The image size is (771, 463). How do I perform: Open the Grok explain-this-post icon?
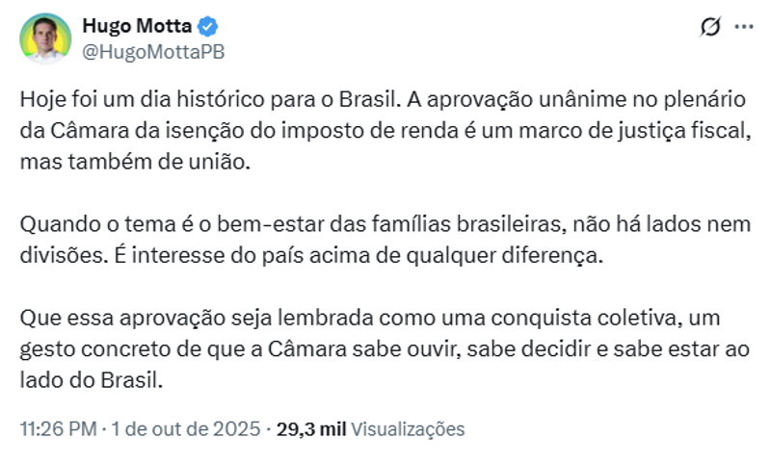click(710, 28)
